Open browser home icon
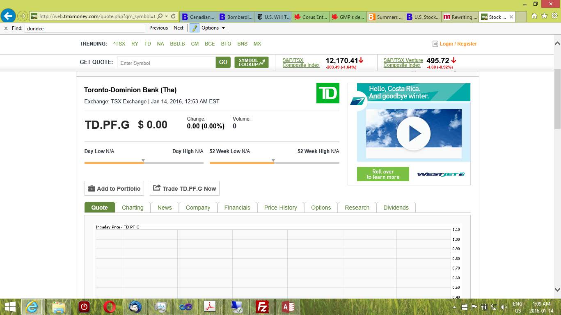This screenshot has width=561, height=315. coord(534,16)
